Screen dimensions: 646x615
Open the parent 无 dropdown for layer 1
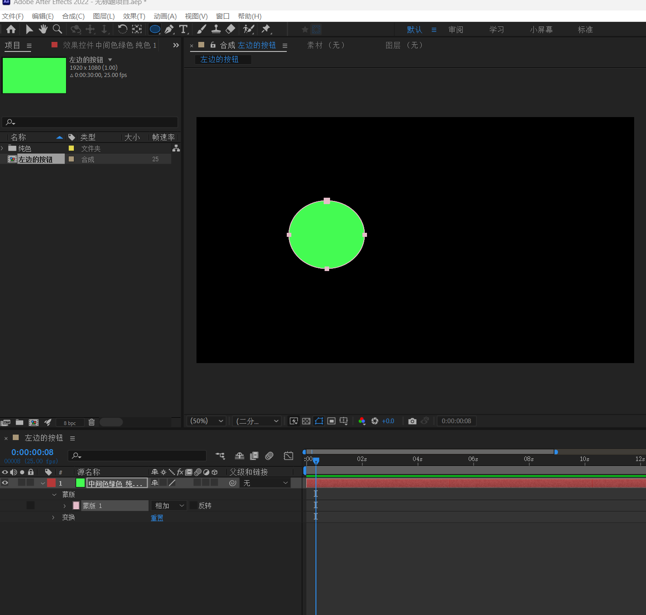tap(266, 483)
